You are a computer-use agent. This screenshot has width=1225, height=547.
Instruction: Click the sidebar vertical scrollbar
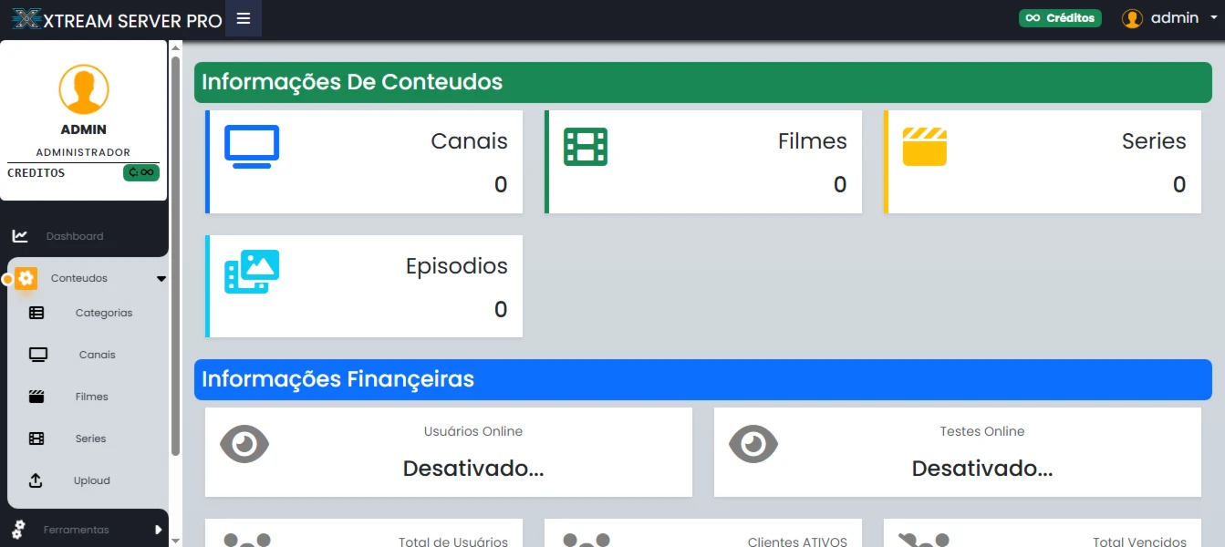pos(175,256)
